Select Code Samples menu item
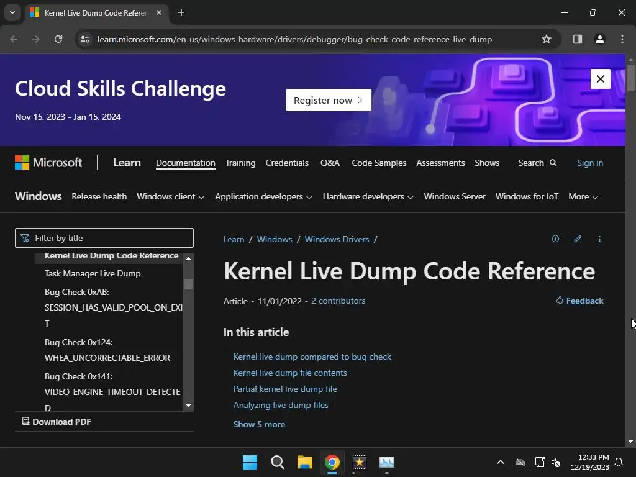 pos(379,163)
